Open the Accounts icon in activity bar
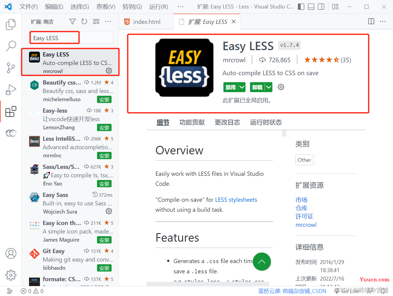 click(x=11, y=253)
